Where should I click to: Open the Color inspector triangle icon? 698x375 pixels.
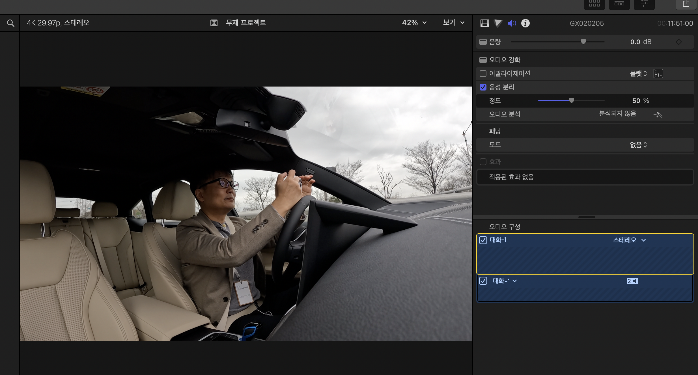pyautogui.click(x=498, y=23)
